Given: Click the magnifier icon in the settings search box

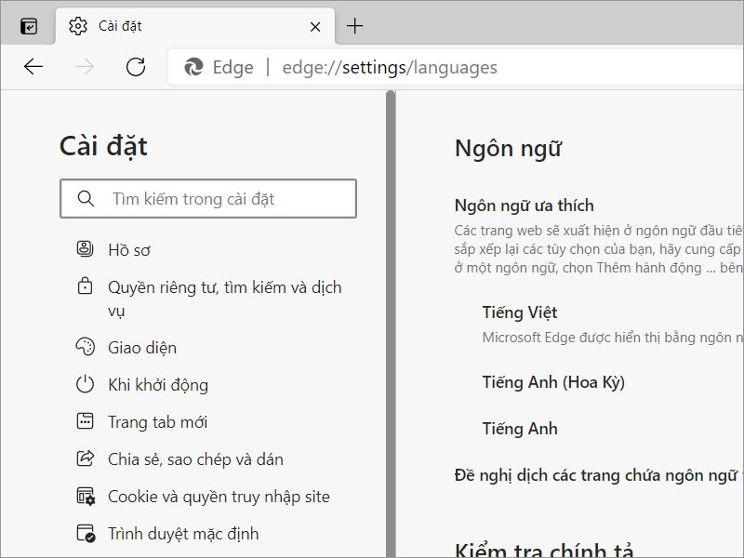Looking at the screenshot, I should coord(86,198).
